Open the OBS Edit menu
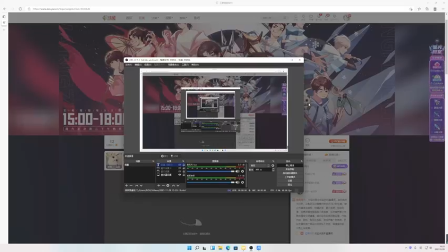 coord(138,64)
